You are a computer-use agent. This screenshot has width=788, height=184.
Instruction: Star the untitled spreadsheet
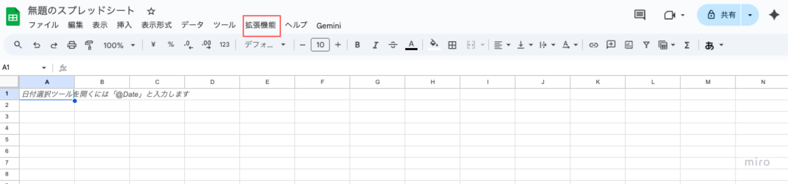pyautogui.click(x=151, y=11)
